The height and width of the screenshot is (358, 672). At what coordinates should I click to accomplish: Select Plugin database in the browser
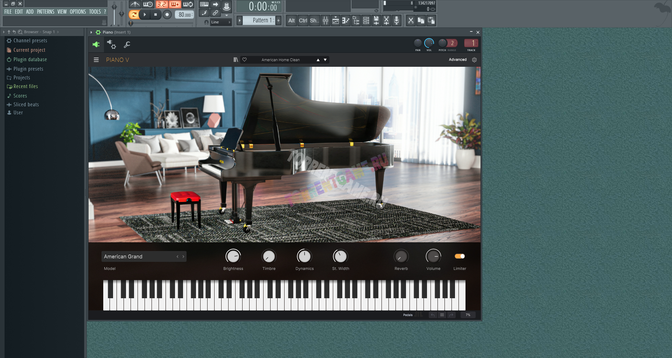[30, 59]
